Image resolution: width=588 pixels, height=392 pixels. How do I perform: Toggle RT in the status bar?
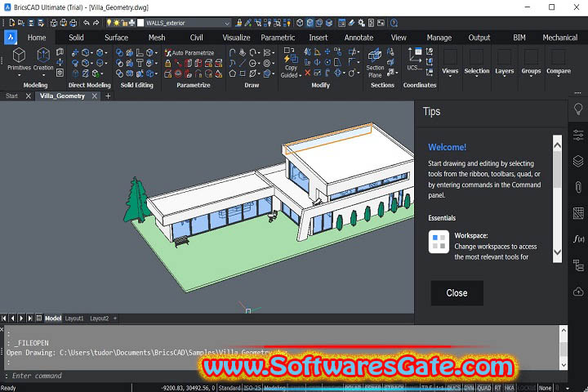[497, 388]
